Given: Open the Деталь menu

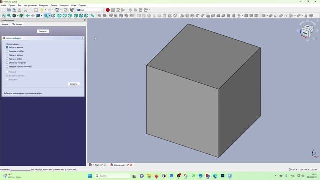Looking at the screenshot, I should point(54,5).
